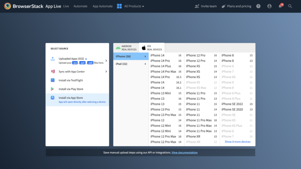The height and width of the screenshot is (169, 301).
Task: Click the Uploaded Apps upload icon
Action: [x=53, y=59]
